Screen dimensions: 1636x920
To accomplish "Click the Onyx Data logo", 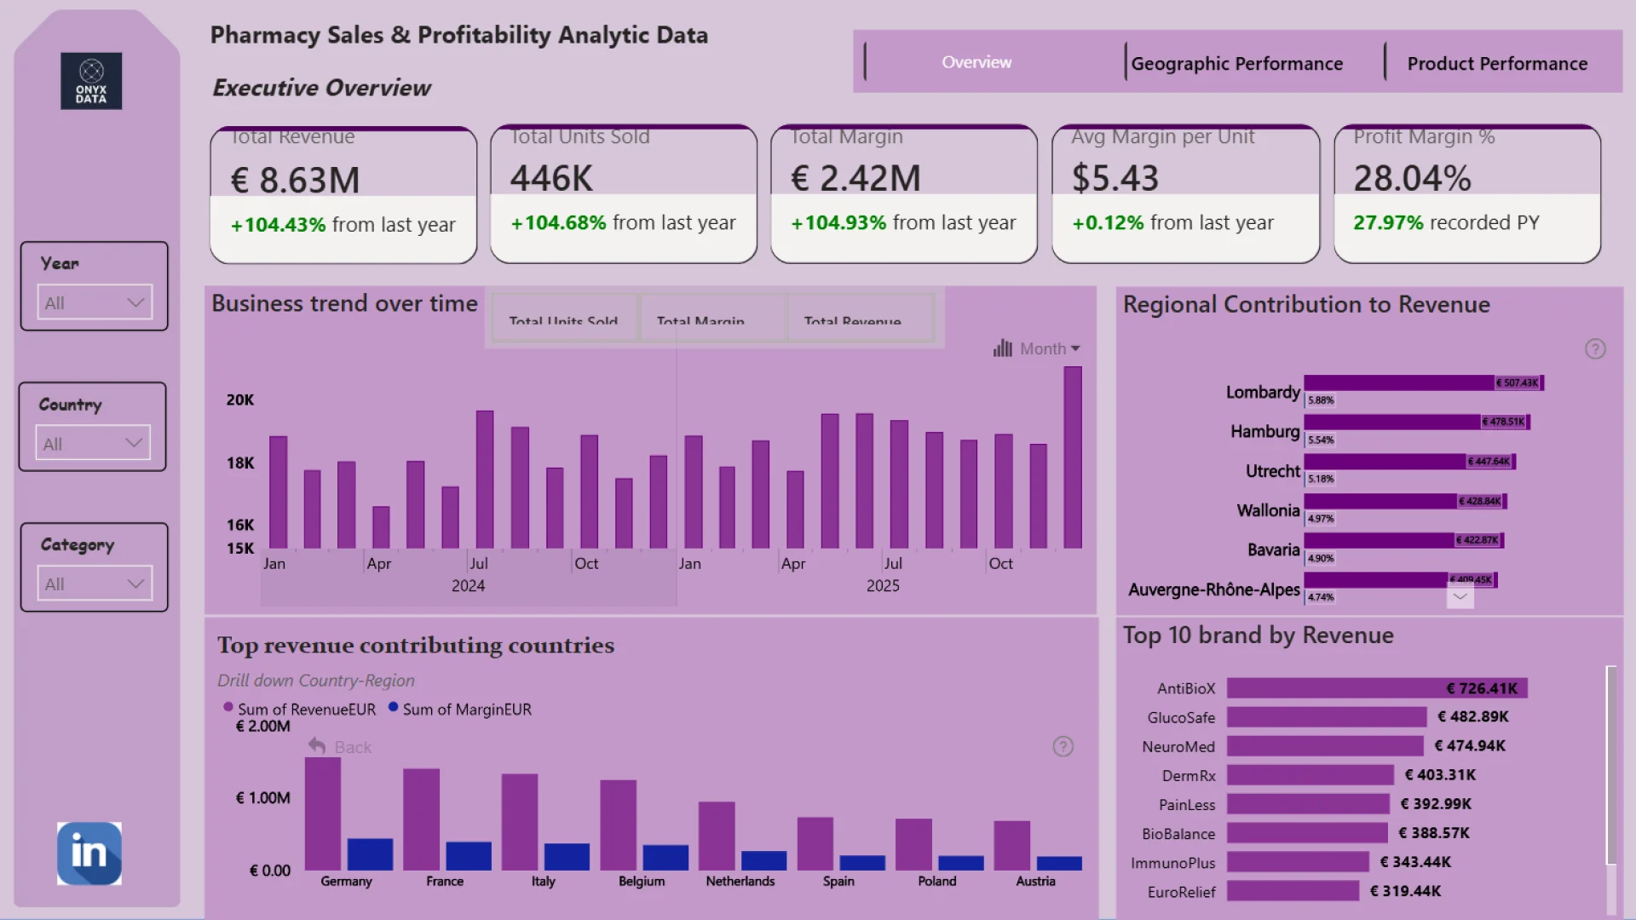I will pyautogui.click(x=91, y=81).
